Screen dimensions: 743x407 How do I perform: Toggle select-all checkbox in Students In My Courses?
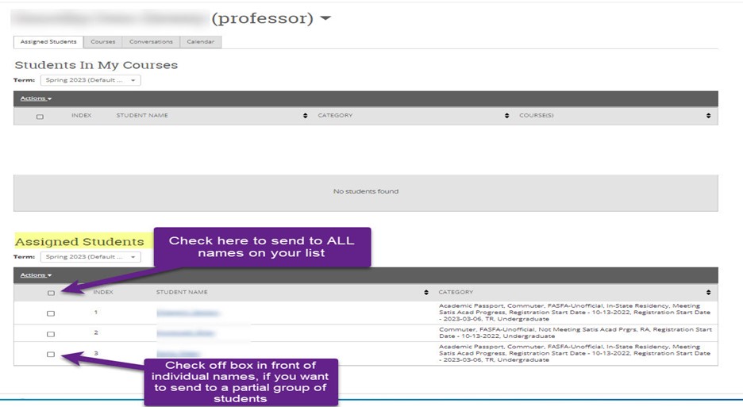[40, 117]
